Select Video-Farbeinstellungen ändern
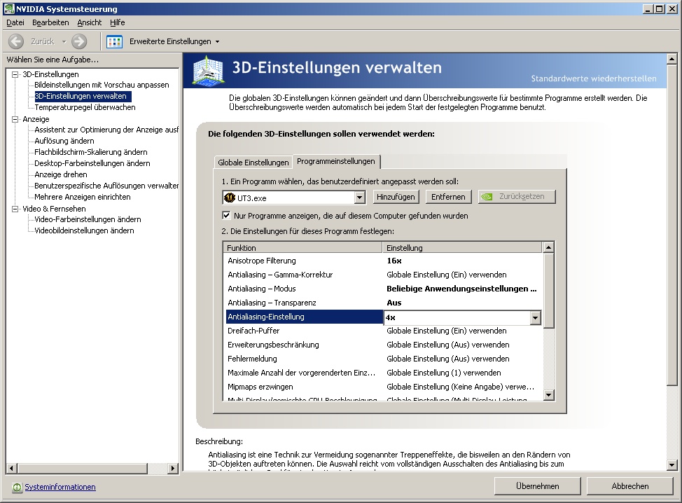This screenshot has width=682, height=503. [88, 219]
